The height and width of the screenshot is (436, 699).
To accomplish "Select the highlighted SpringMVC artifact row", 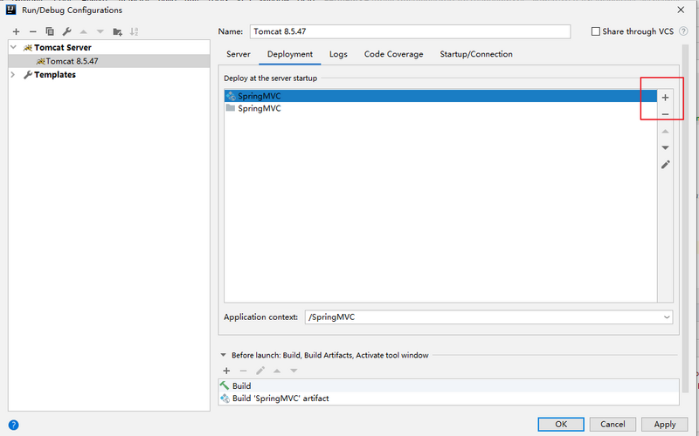I will point(440,96).
